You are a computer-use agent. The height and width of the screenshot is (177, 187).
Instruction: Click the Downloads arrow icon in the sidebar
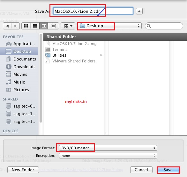9,67
